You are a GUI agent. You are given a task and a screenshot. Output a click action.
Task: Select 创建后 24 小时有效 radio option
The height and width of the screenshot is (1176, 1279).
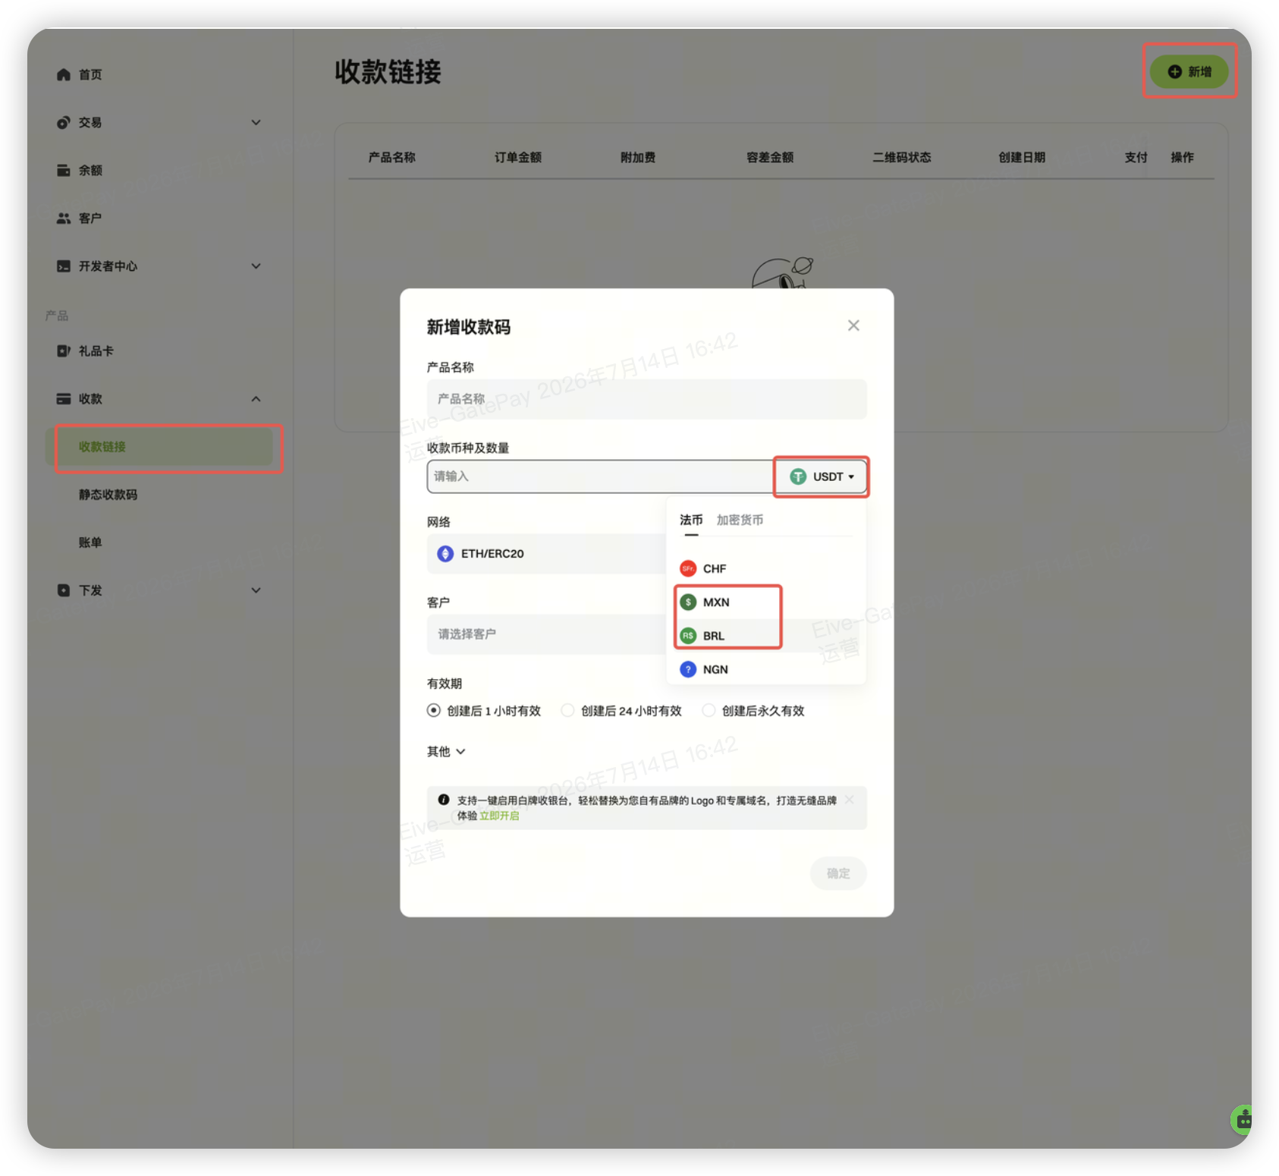[567, 710]
